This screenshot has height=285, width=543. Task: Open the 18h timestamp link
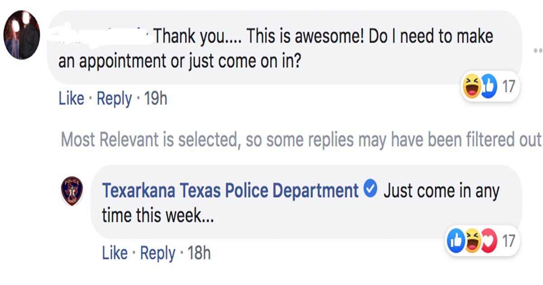(x=199, y=253)
